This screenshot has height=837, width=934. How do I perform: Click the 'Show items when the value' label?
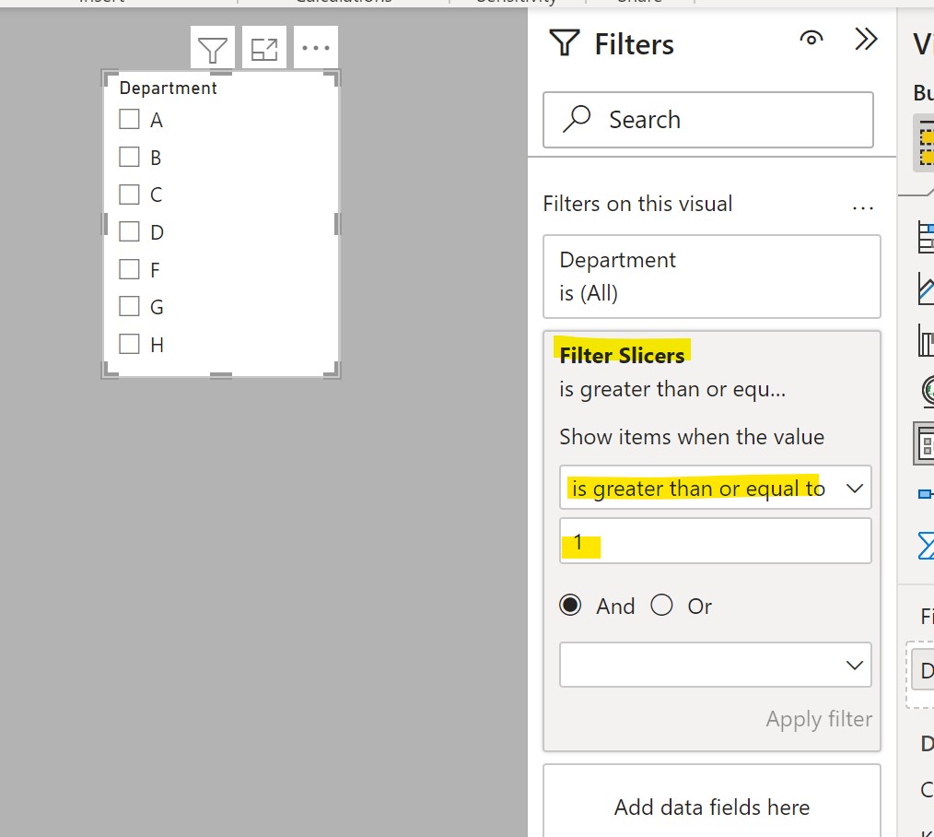692,437
